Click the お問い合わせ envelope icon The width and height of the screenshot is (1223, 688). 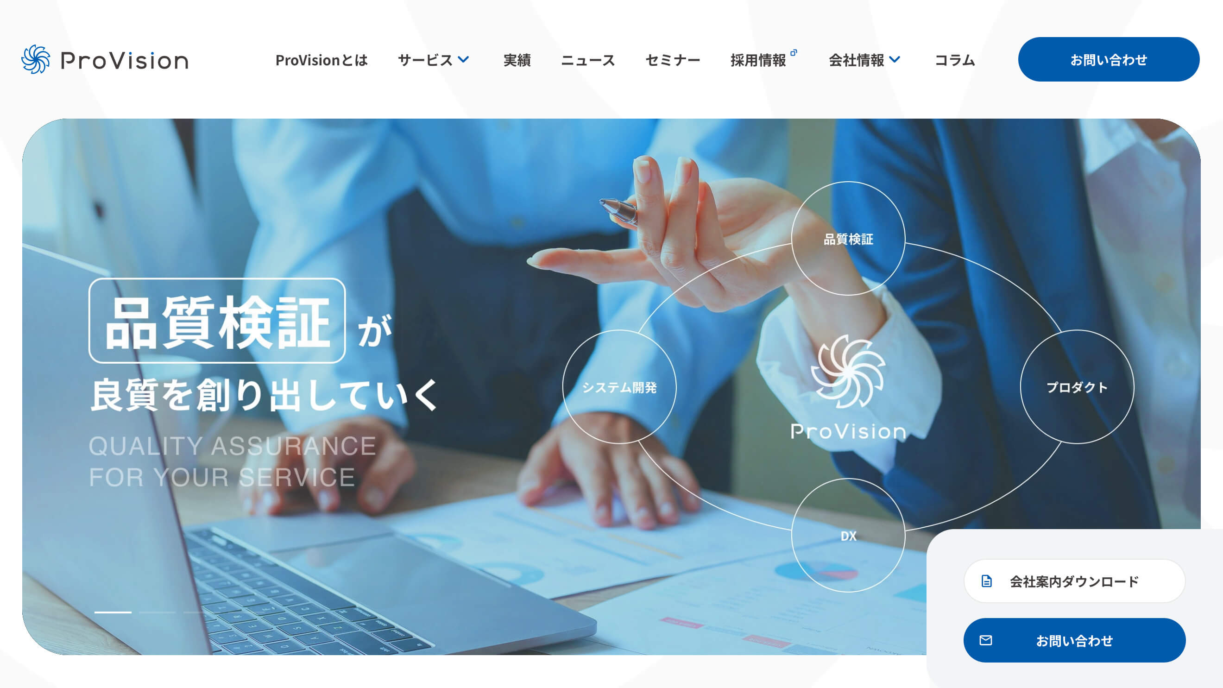click(x=984, y=641)
